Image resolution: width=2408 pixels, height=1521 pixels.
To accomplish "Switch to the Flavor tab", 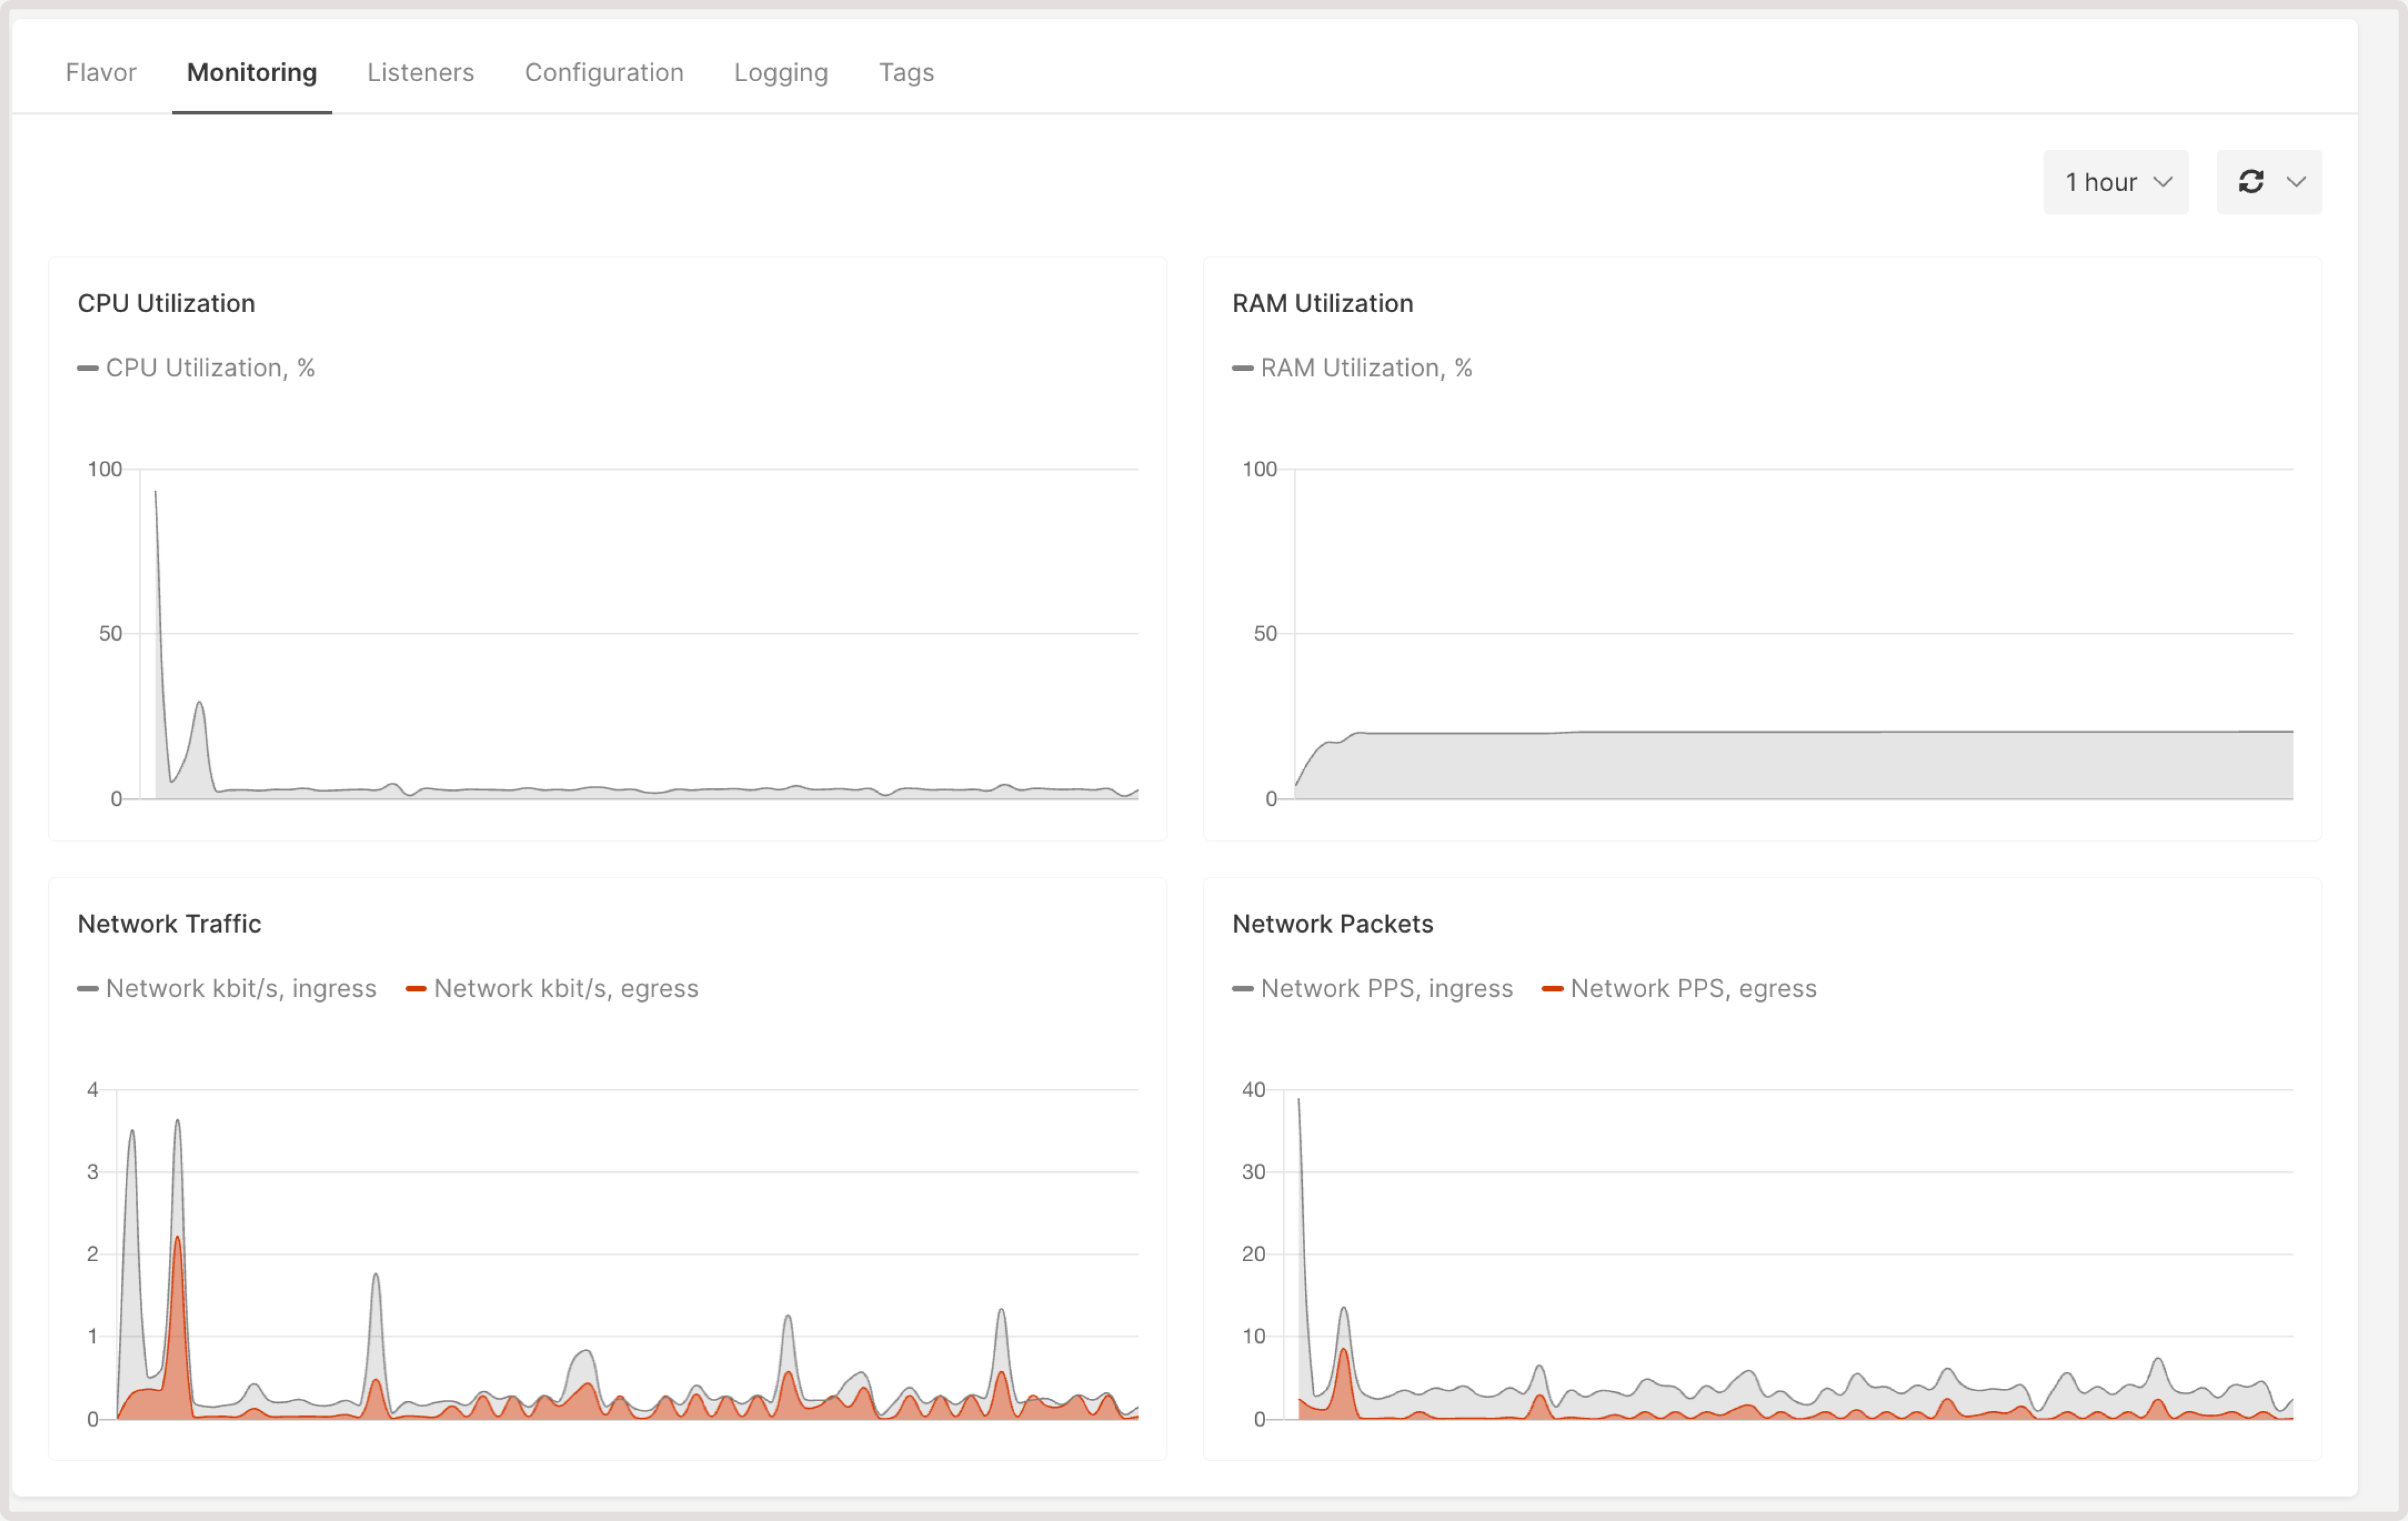I will (100, 72).
